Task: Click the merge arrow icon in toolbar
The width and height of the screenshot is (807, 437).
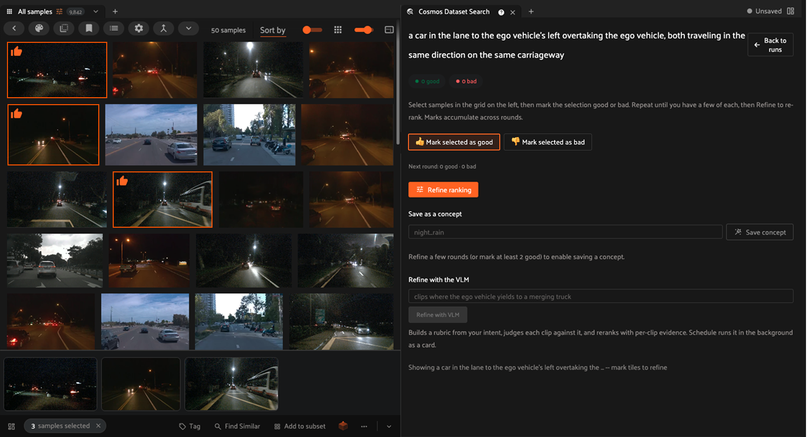Action: pos(164,28)
